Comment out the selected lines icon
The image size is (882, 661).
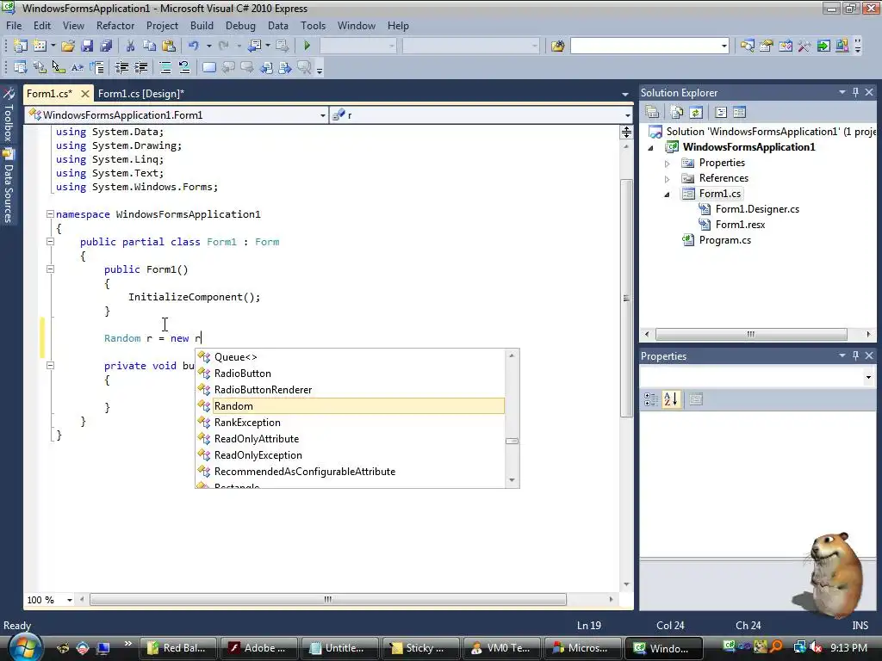point(165,67)
